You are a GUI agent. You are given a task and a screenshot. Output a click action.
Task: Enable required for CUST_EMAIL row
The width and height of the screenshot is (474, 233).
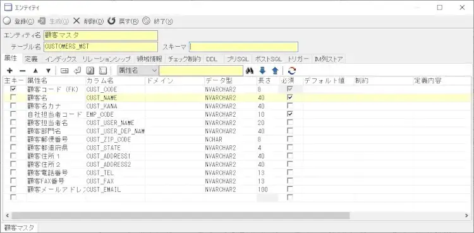pos(290,189)
